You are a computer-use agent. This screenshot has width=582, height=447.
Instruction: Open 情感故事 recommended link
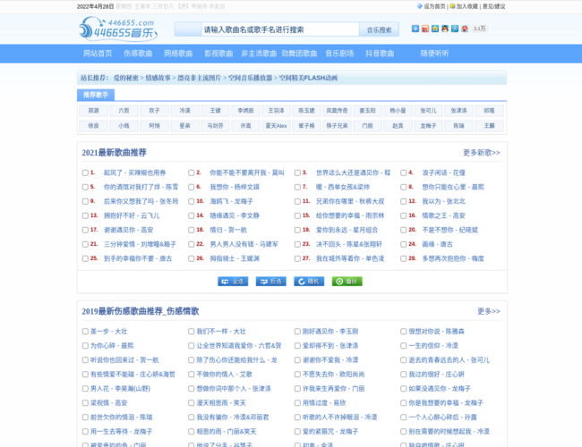point(158,78)
